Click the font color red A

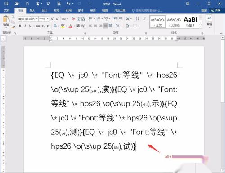pos(70,26)
